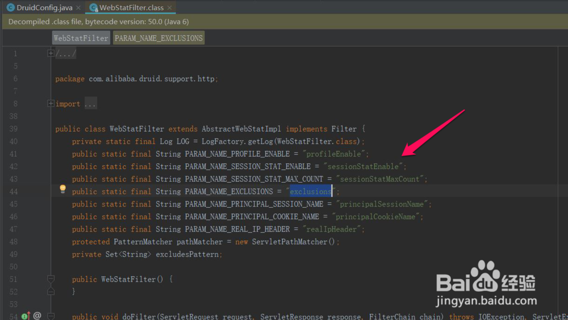This screenshot has width=568, height=320.
Task: Select the WebStatFilter.class tab
Action: [x=132, y=7]
